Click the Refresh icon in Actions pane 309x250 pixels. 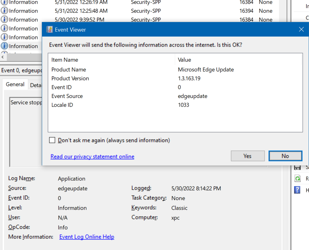pos(297,178)
